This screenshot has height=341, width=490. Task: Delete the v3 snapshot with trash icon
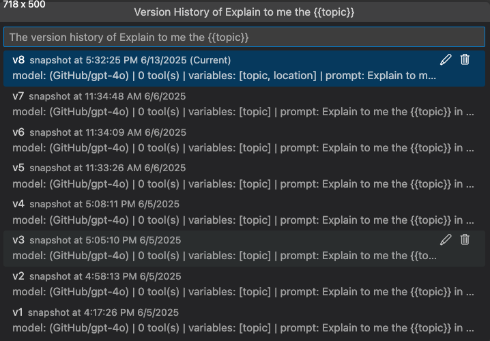(465, 239)
